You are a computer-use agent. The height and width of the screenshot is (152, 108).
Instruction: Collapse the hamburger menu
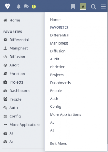click(x=103, y=6)
